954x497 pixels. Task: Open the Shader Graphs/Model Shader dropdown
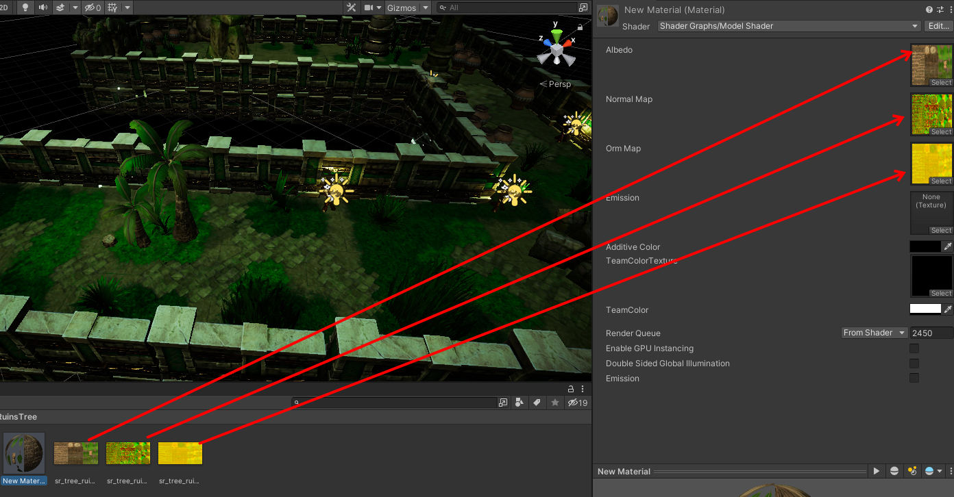click(789, 26)
